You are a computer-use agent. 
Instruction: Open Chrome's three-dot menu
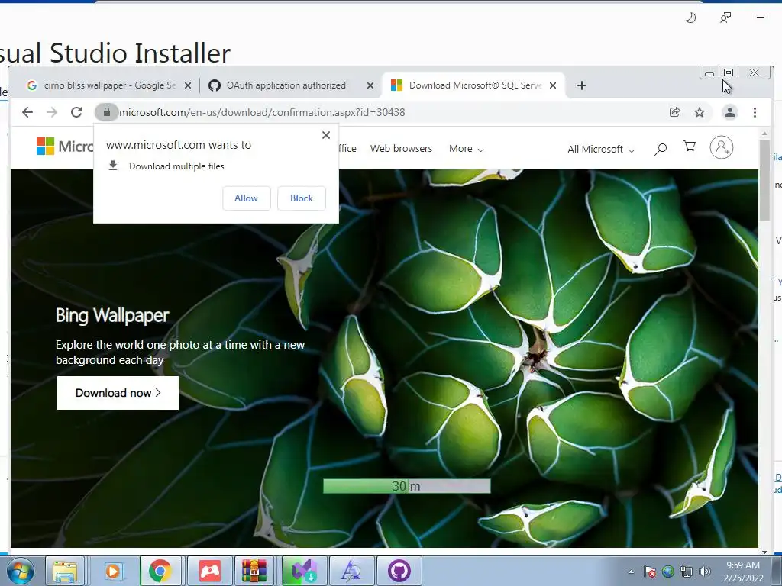coord(755,113)
